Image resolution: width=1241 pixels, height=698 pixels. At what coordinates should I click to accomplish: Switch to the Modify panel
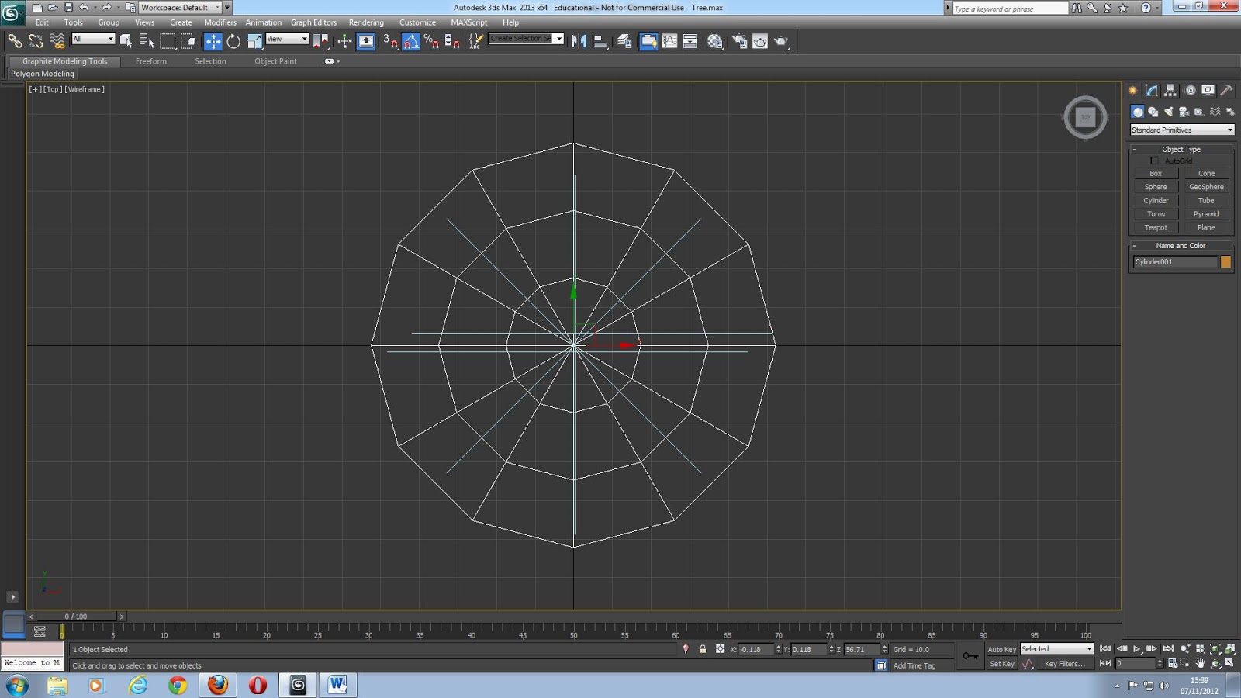click(x=1151, y=90)
